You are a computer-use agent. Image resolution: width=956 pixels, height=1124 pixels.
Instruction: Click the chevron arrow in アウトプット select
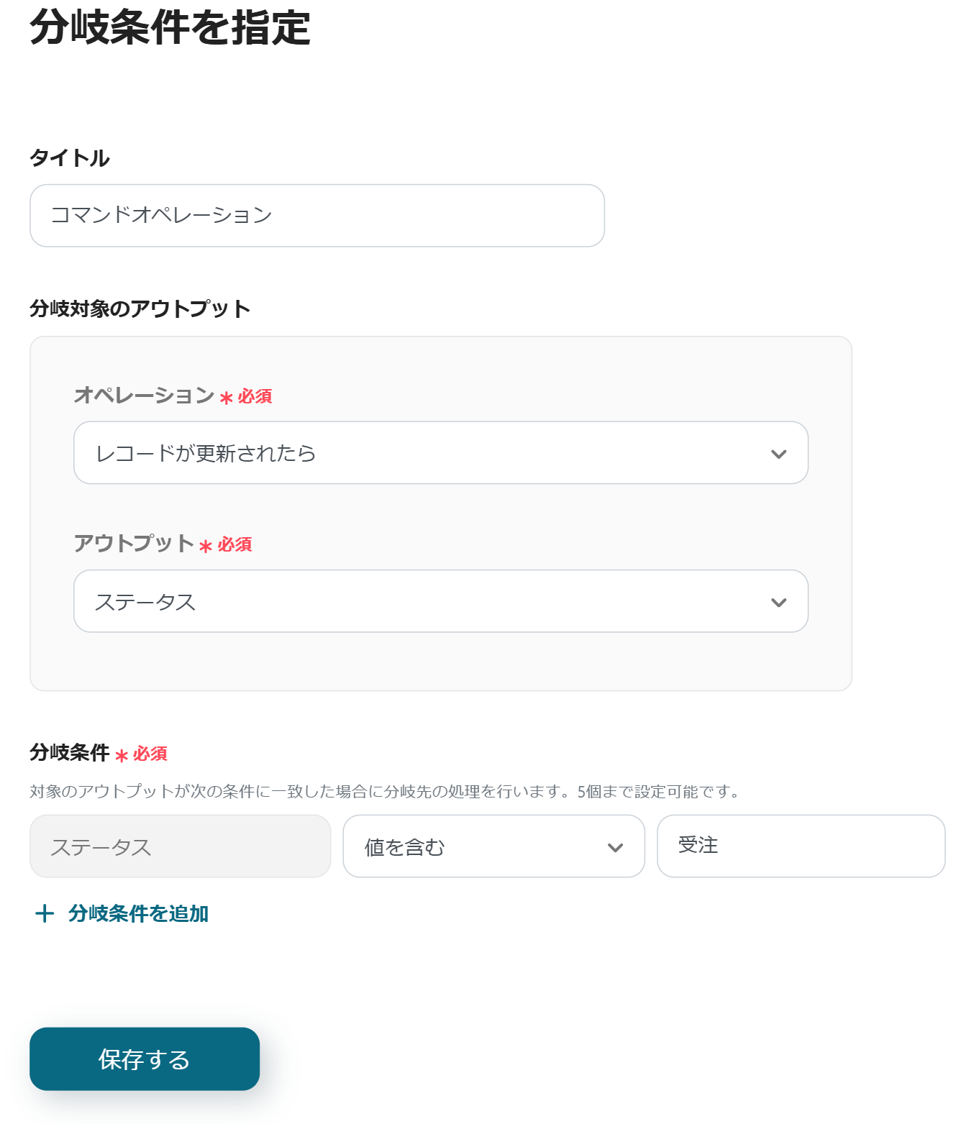[x=778, y=603]
